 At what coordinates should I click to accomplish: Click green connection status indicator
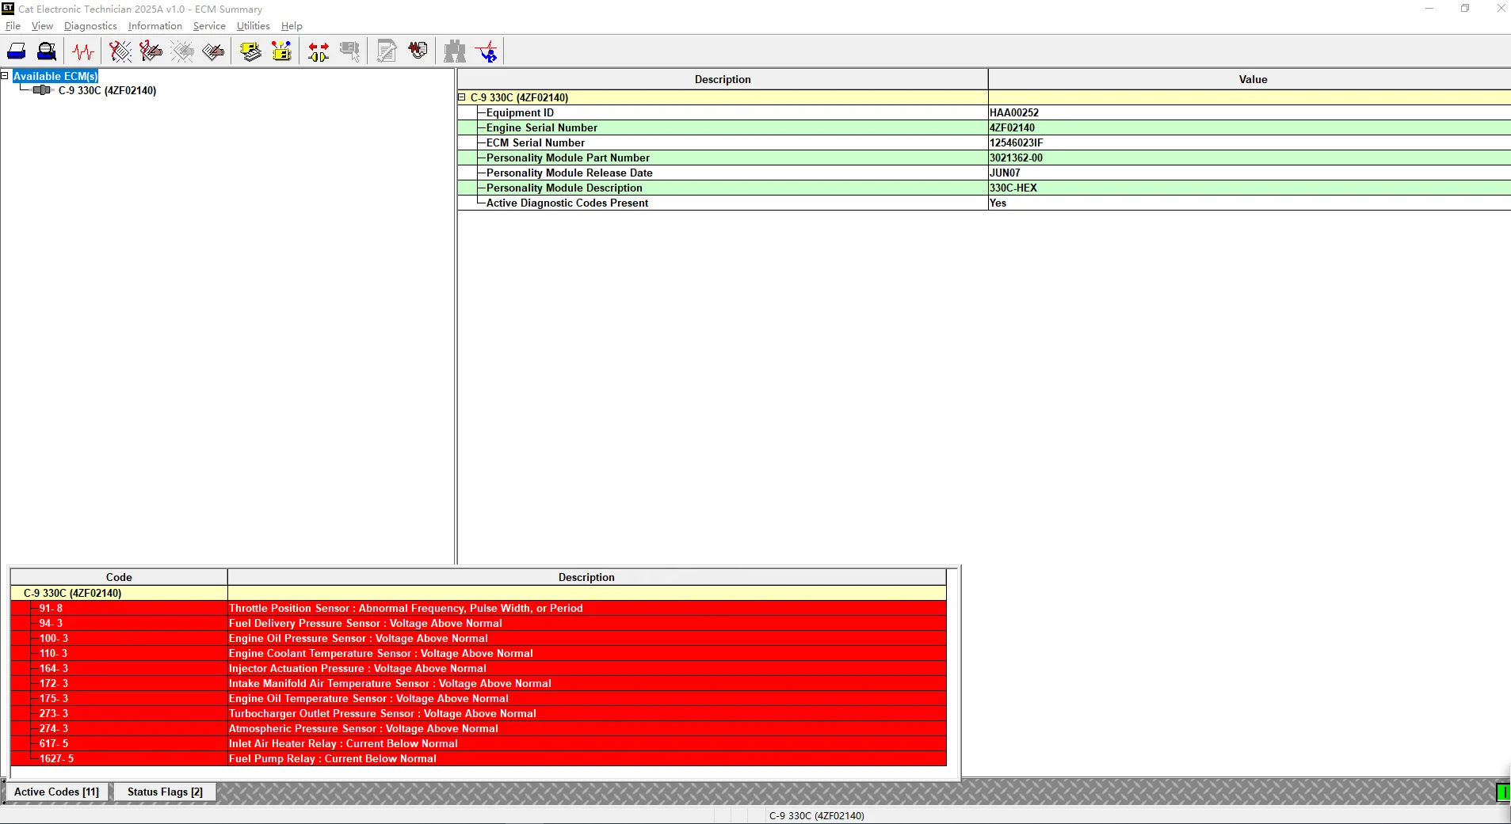1503,792
